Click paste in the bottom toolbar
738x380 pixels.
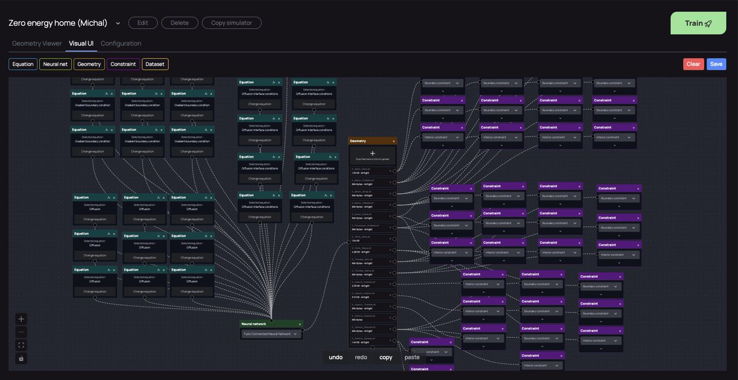[412, 357]
